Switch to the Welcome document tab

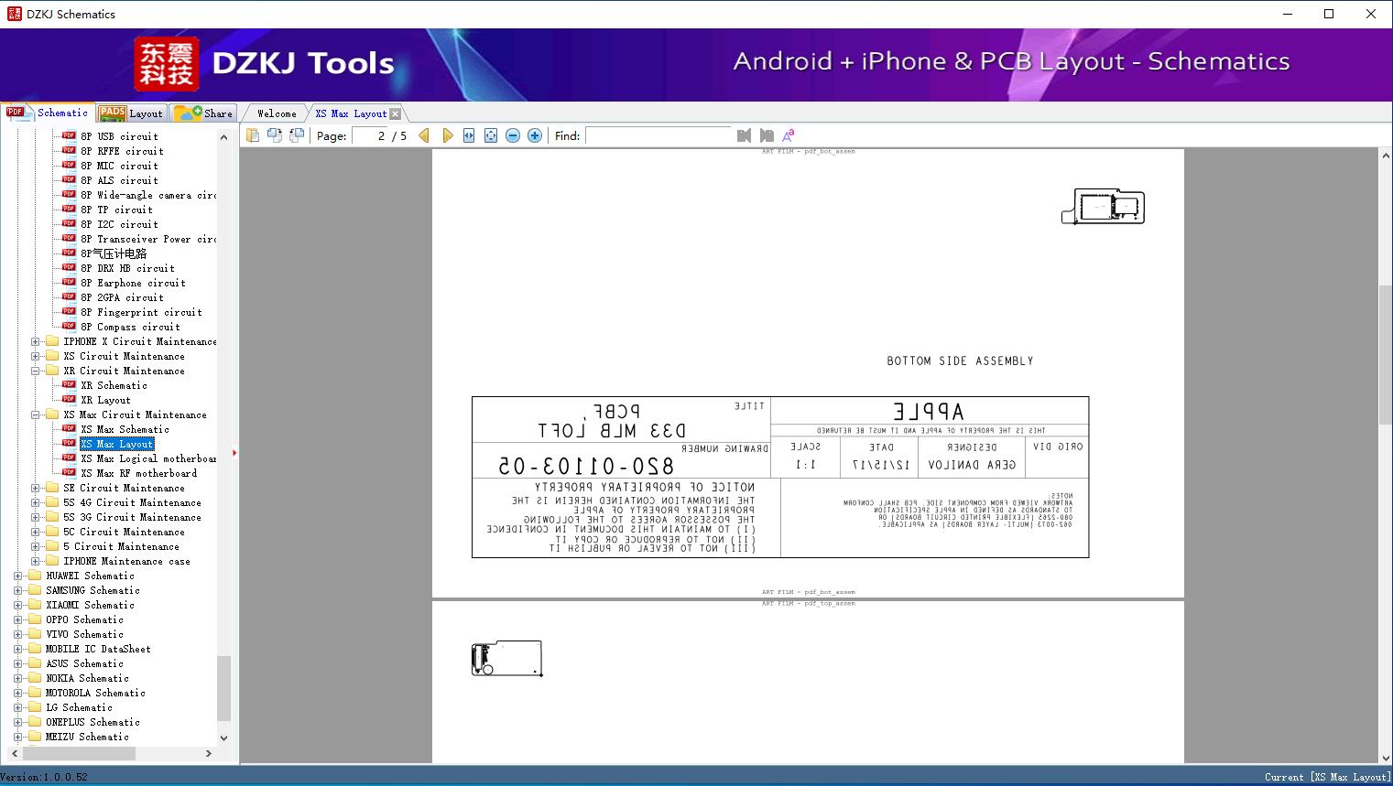(x=277, y=113)
